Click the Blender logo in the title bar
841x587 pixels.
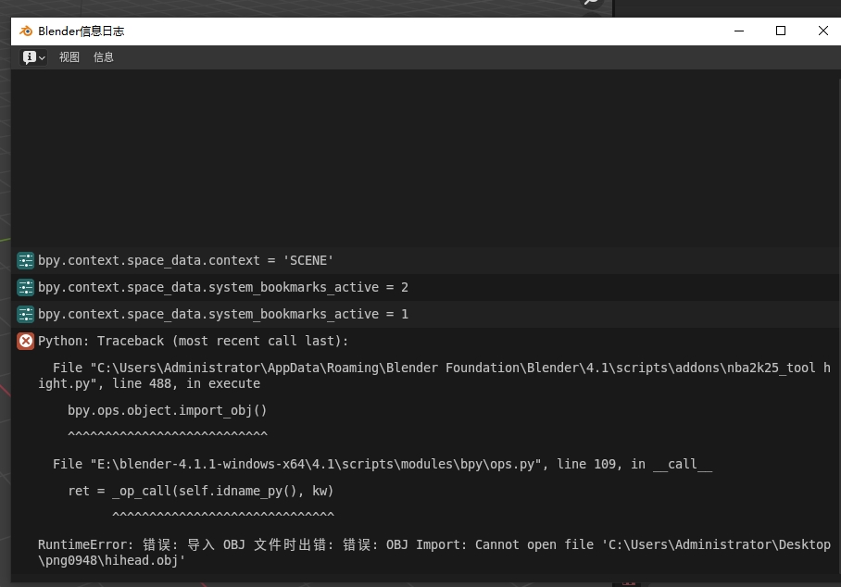26,31
